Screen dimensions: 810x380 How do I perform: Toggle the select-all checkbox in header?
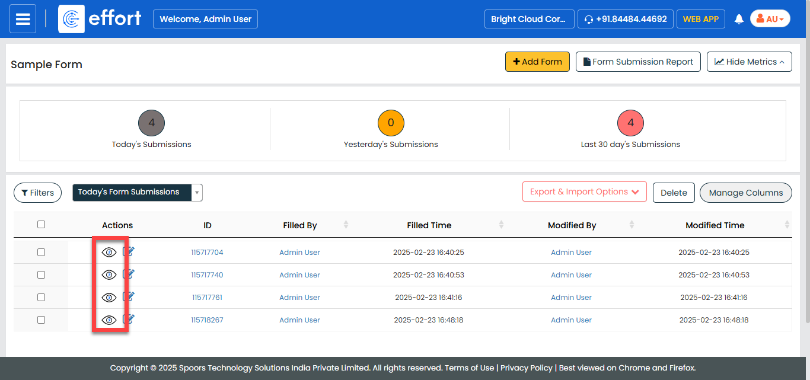(x=41, y=225)
